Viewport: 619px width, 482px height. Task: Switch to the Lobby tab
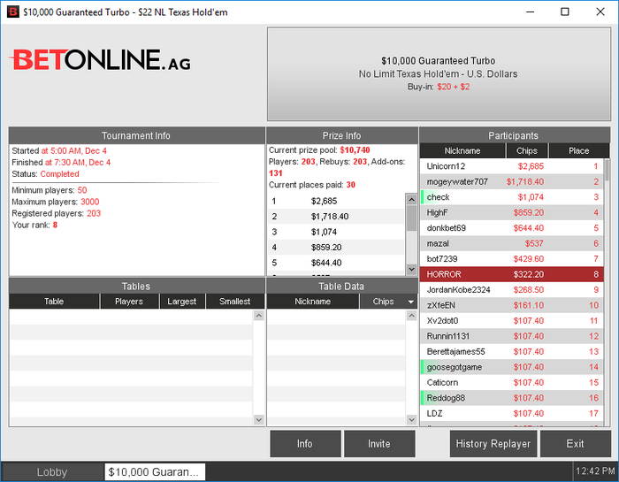pyautogui.click(x=51, y=471)
